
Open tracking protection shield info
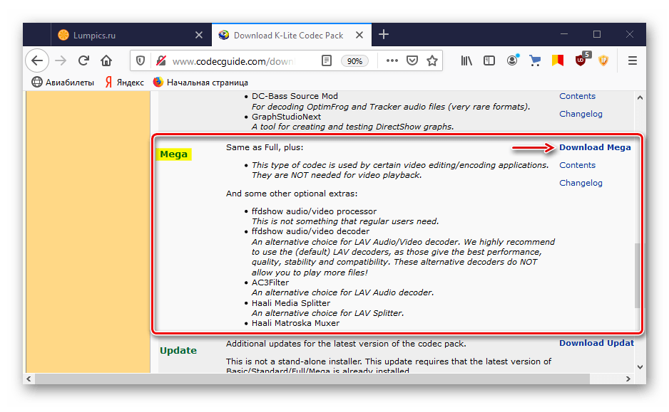[141, 61]
